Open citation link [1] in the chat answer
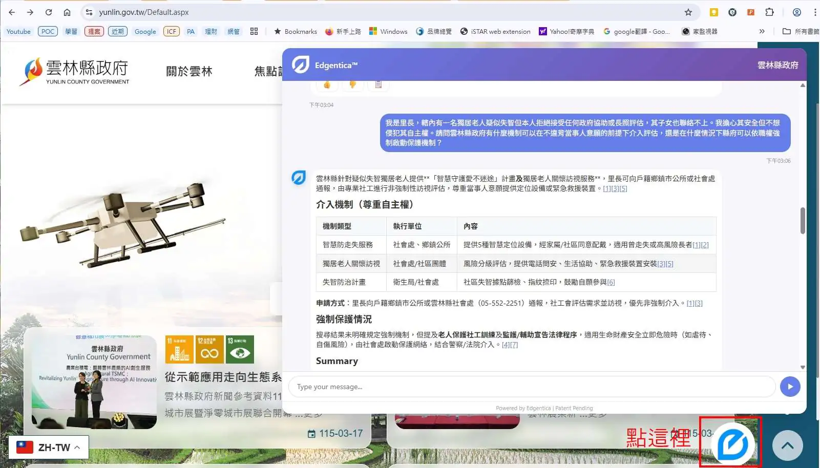820x468 pixels. [x=607, y=188]
